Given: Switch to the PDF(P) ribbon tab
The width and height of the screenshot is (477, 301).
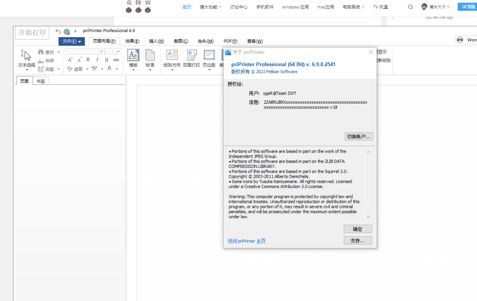Looking at the screenshot, I should 230,41.
